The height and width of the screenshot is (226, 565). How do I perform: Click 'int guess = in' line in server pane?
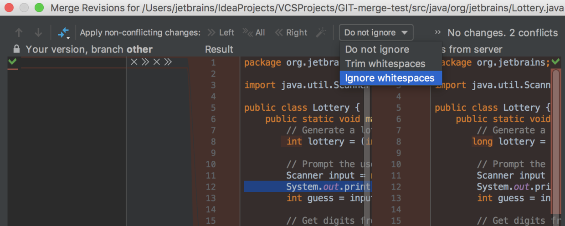[514, 198]
